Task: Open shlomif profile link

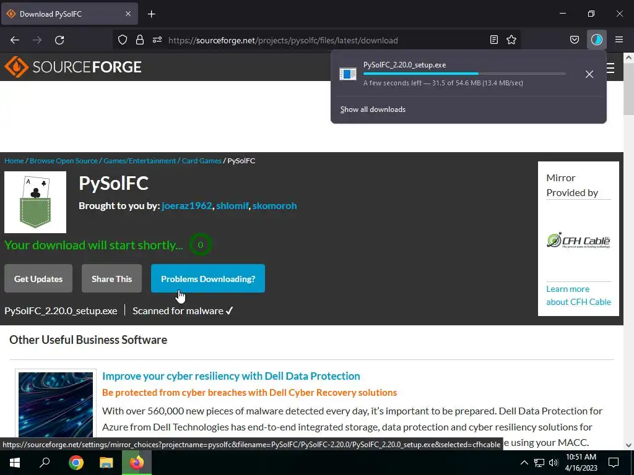Action: tap(233, 205)
